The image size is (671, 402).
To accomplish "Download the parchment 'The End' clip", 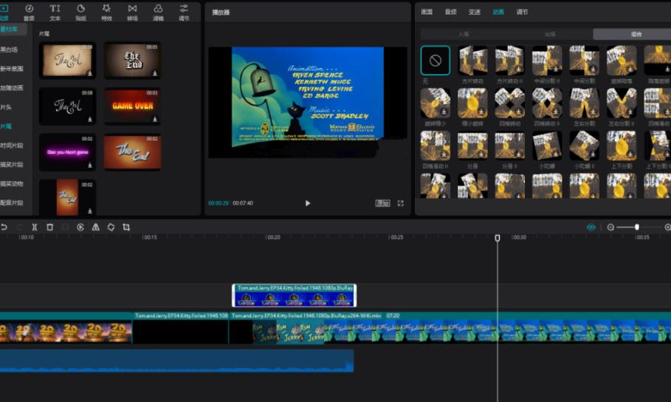I will tap(90, 73).
